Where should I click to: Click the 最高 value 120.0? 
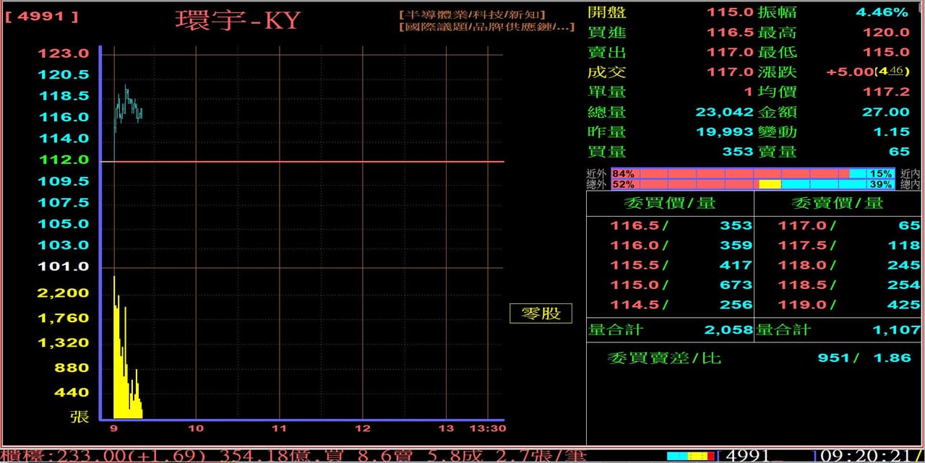click(x=886, y=33)
